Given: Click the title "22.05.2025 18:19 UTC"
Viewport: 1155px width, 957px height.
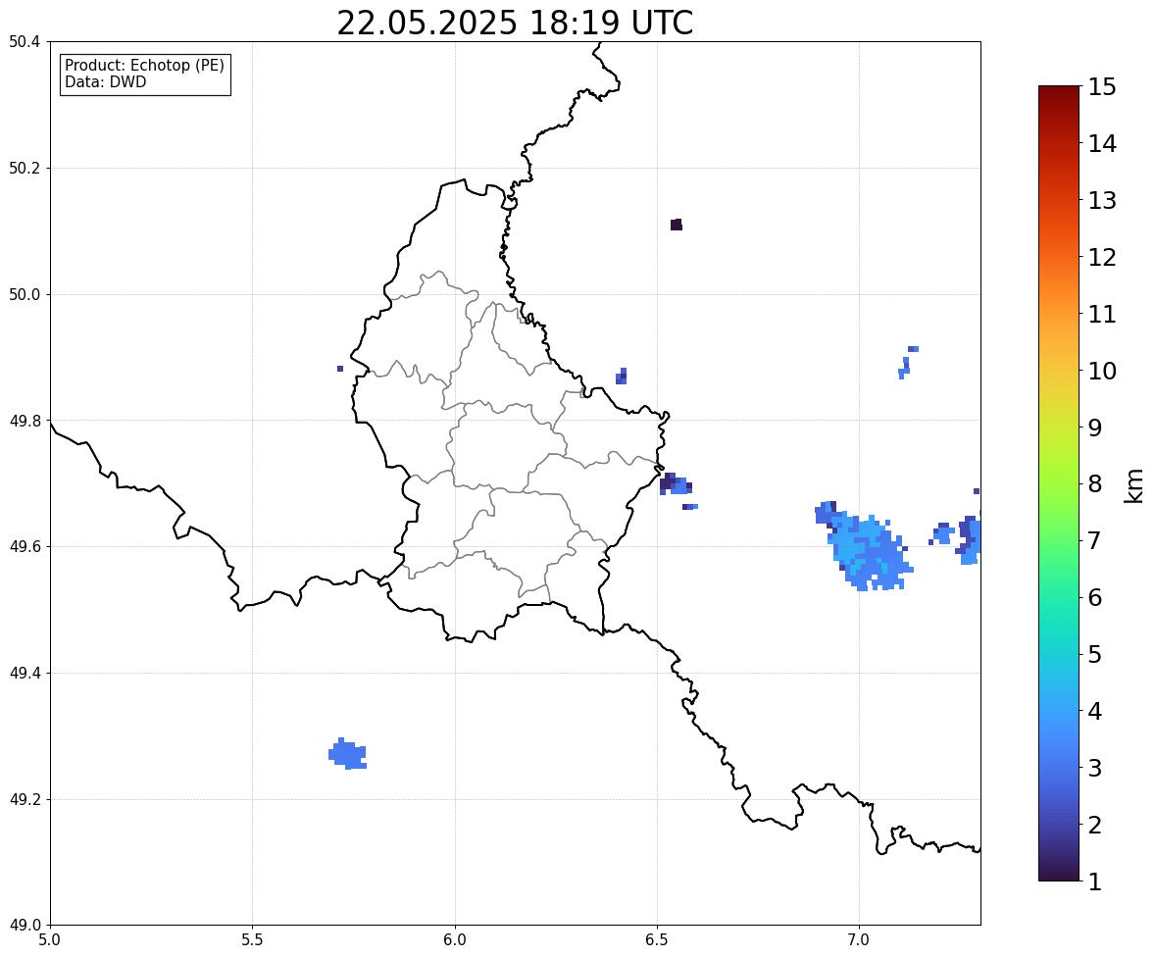Looking at the screenshot, I should pyautogui.click(x=515, y=23).
